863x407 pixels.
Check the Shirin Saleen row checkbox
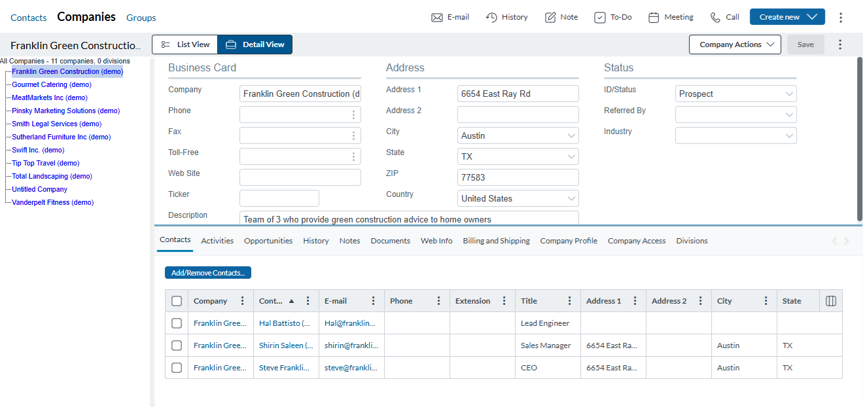[x=177, y=345]
